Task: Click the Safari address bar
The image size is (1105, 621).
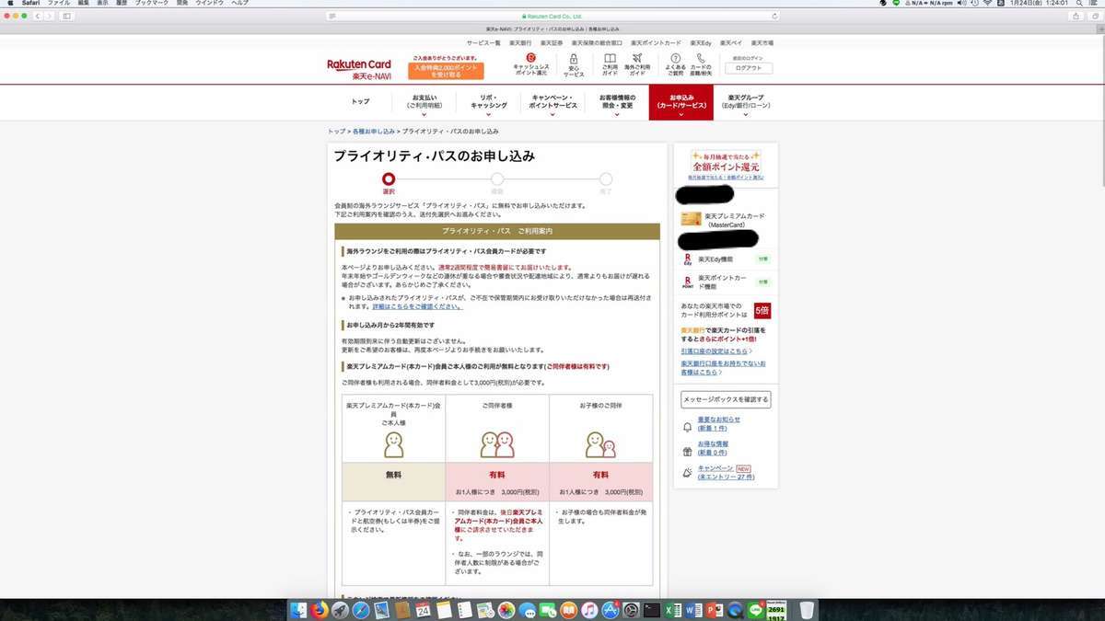Action: click(x=552, y=16)
